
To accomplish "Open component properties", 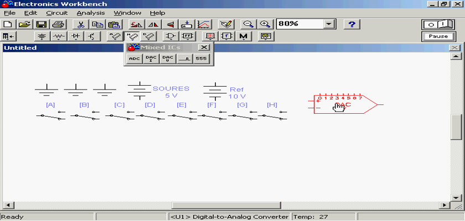I will [226, 24].
